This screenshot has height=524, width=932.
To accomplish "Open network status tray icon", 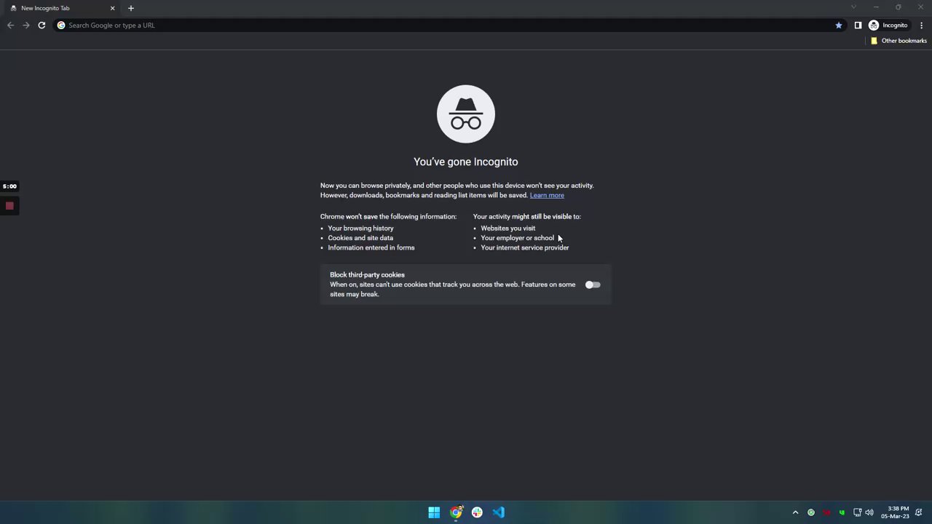I will coord(857,512).
